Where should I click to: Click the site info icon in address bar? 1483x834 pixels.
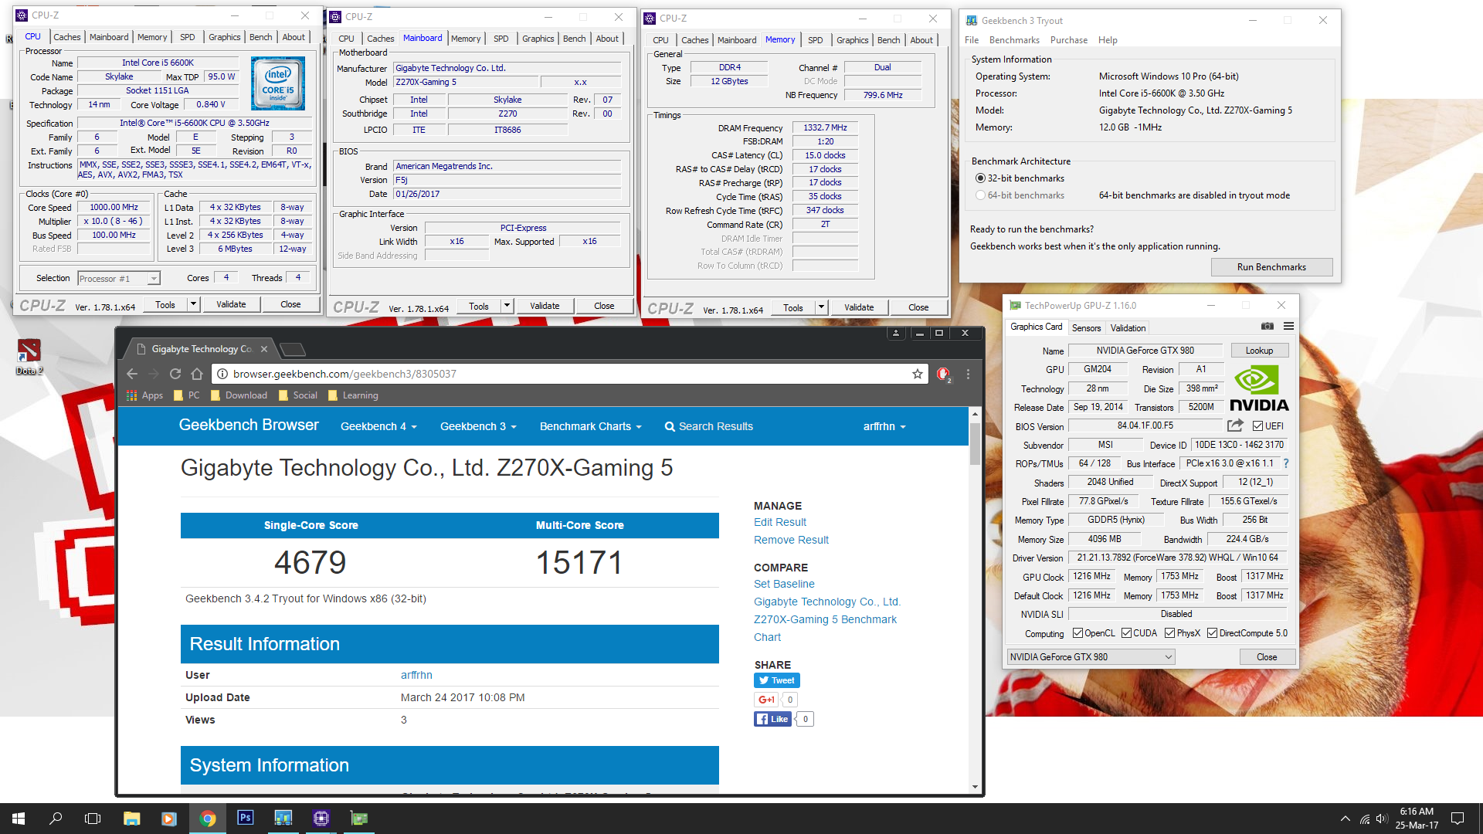click(222, 374)
